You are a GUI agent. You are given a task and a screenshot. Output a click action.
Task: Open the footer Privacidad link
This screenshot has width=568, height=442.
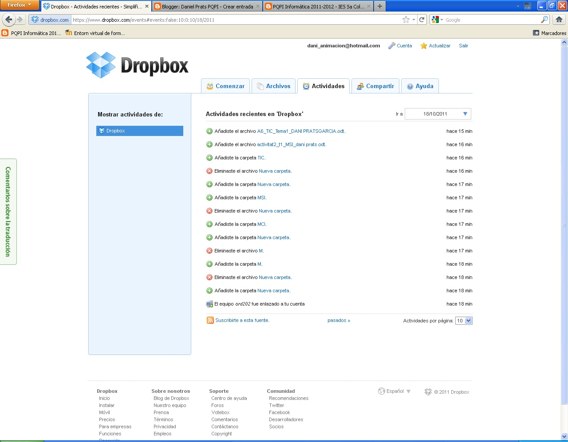pos(165,426)
